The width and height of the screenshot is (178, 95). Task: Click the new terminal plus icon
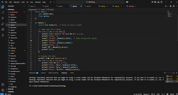coord(165,73)
